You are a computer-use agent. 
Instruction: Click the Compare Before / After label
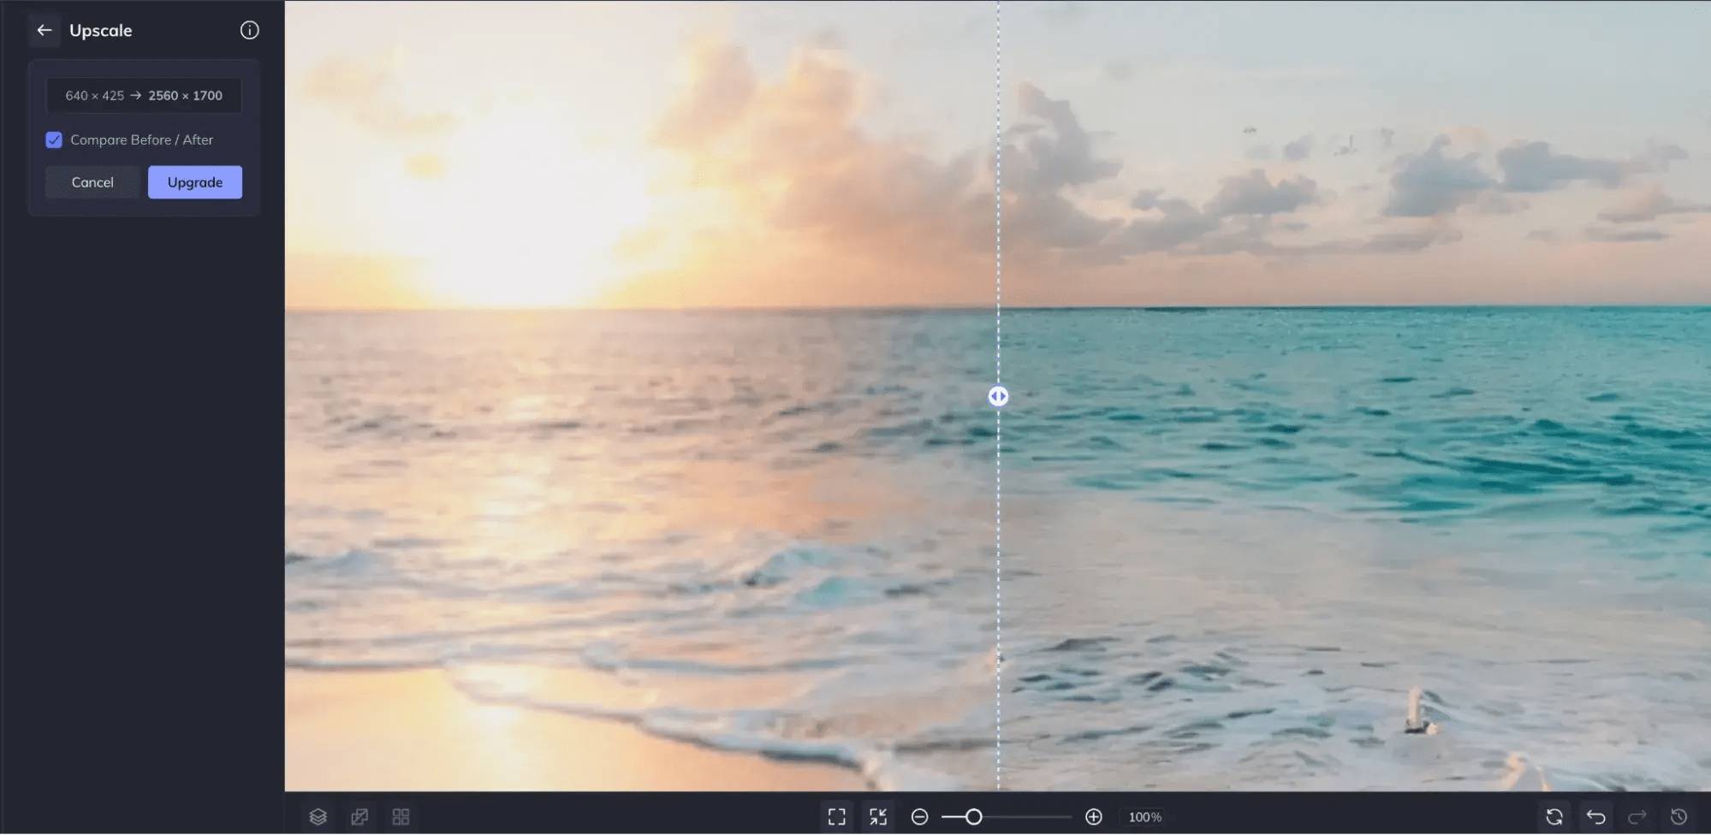tap(142, 139)
